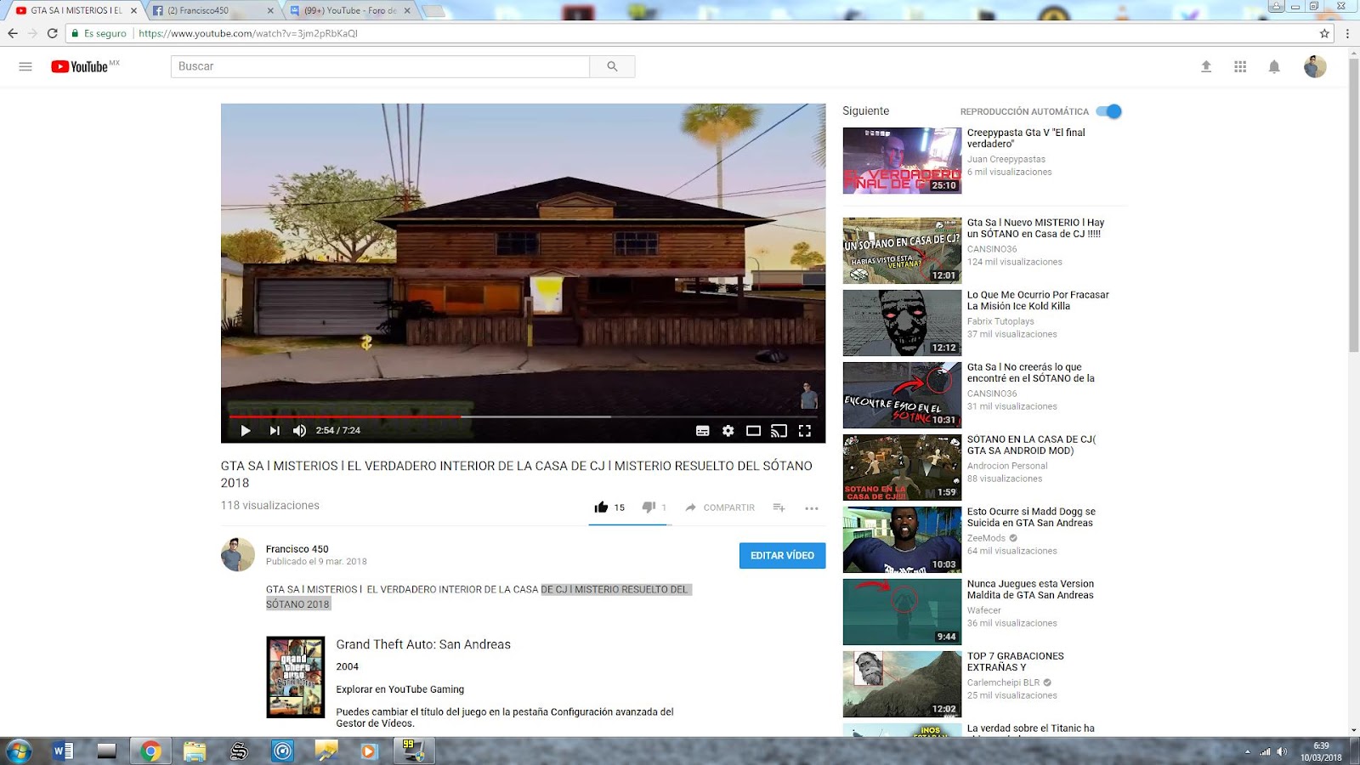Click the COMPARTIR share button
Viewport: 1360px width, 765px height.
(x=720, y=507)
